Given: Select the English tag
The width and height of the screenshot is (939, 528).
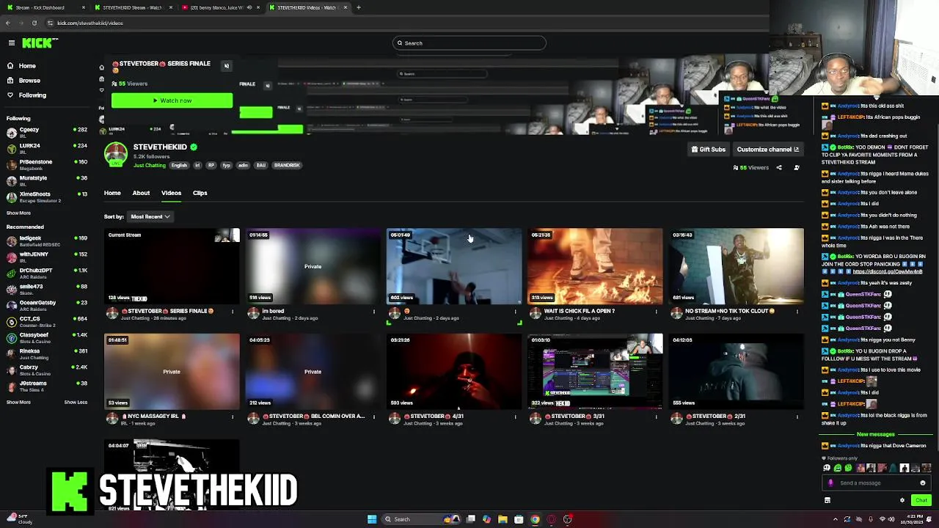Looking at the screenshot, I should [180, 166].
